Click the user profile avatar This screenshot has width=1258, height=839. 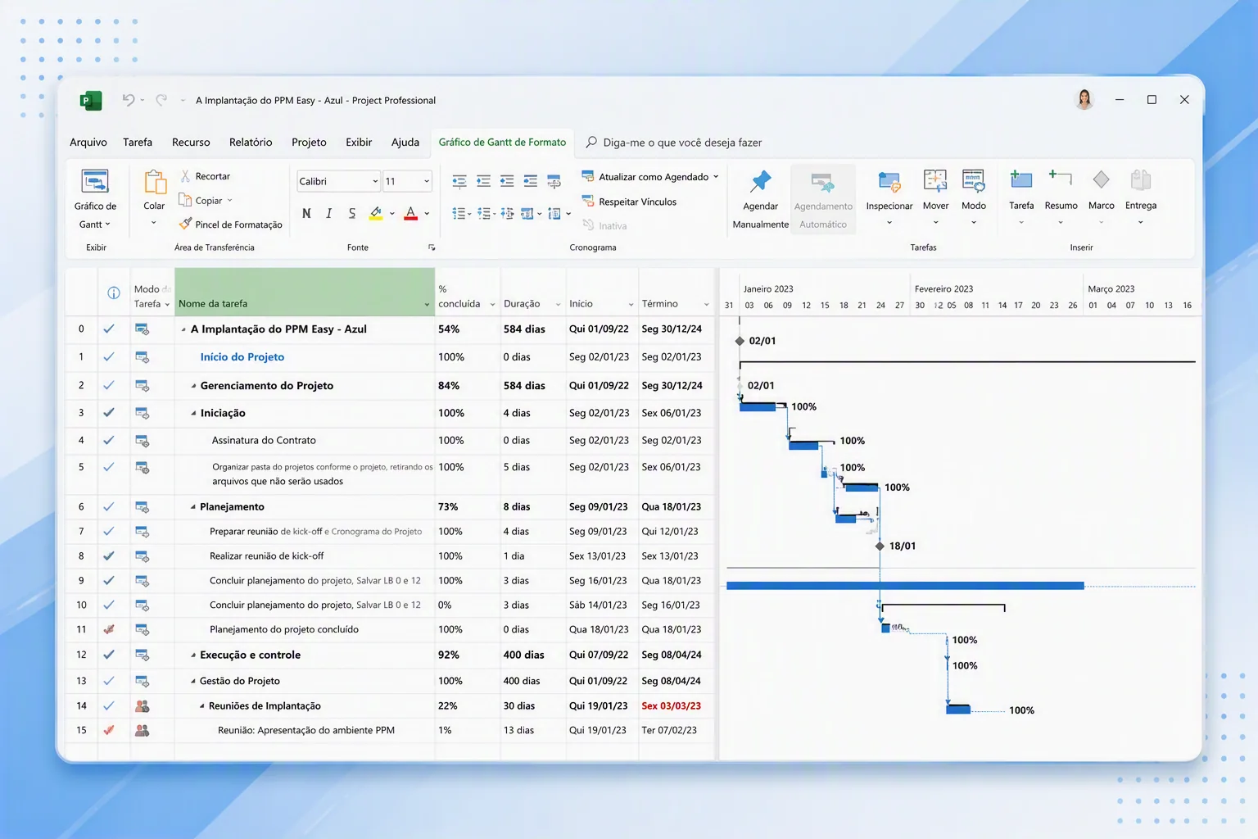coord(1084,99)
